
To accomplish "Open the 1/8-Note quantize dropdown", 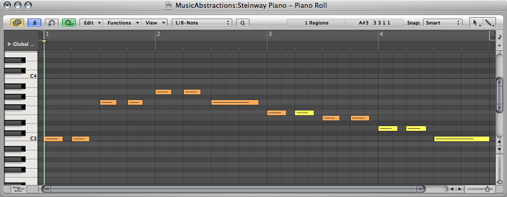I will 202,23.
